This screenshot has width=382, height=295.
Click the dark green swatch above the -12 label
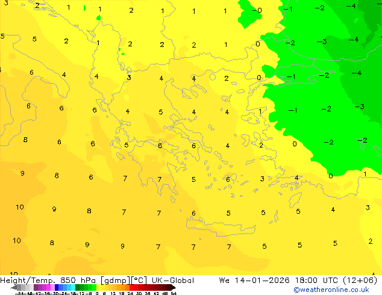click(x=78, y=287)
